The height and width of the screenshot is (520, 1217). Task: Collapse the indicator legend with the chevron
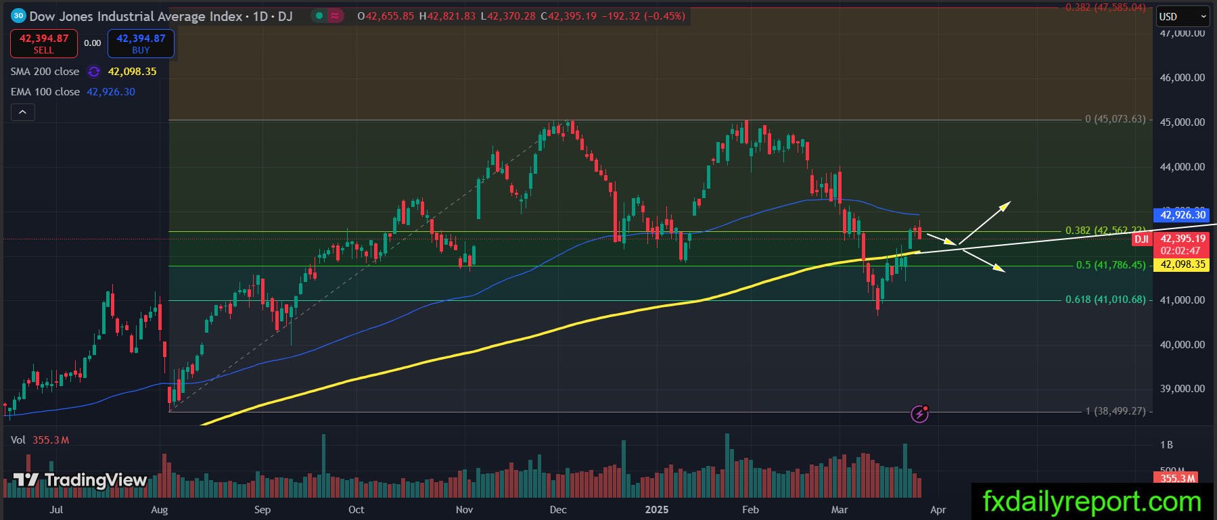click(22, 112)
